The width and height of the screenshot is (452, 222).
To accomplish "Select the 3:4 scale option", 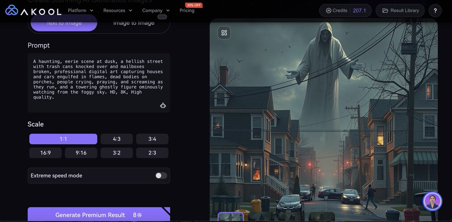I will coord(152,139).
